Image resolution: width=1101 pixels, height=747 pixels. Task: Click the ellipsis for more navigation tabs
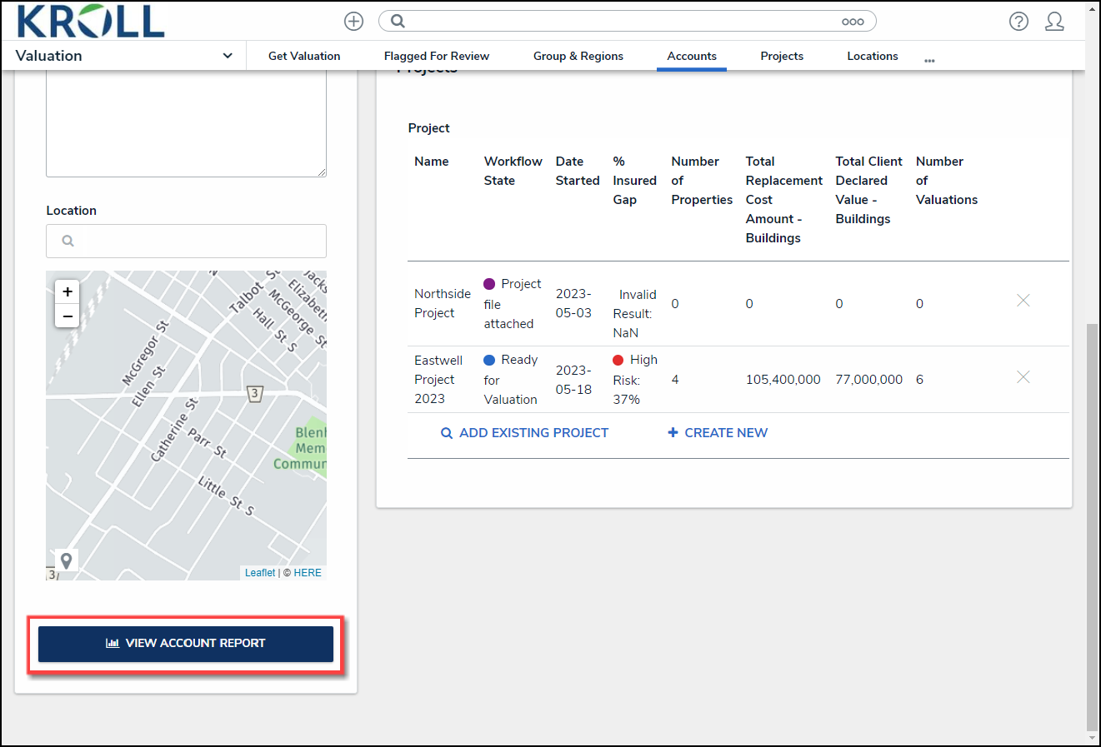pos(929,60)
